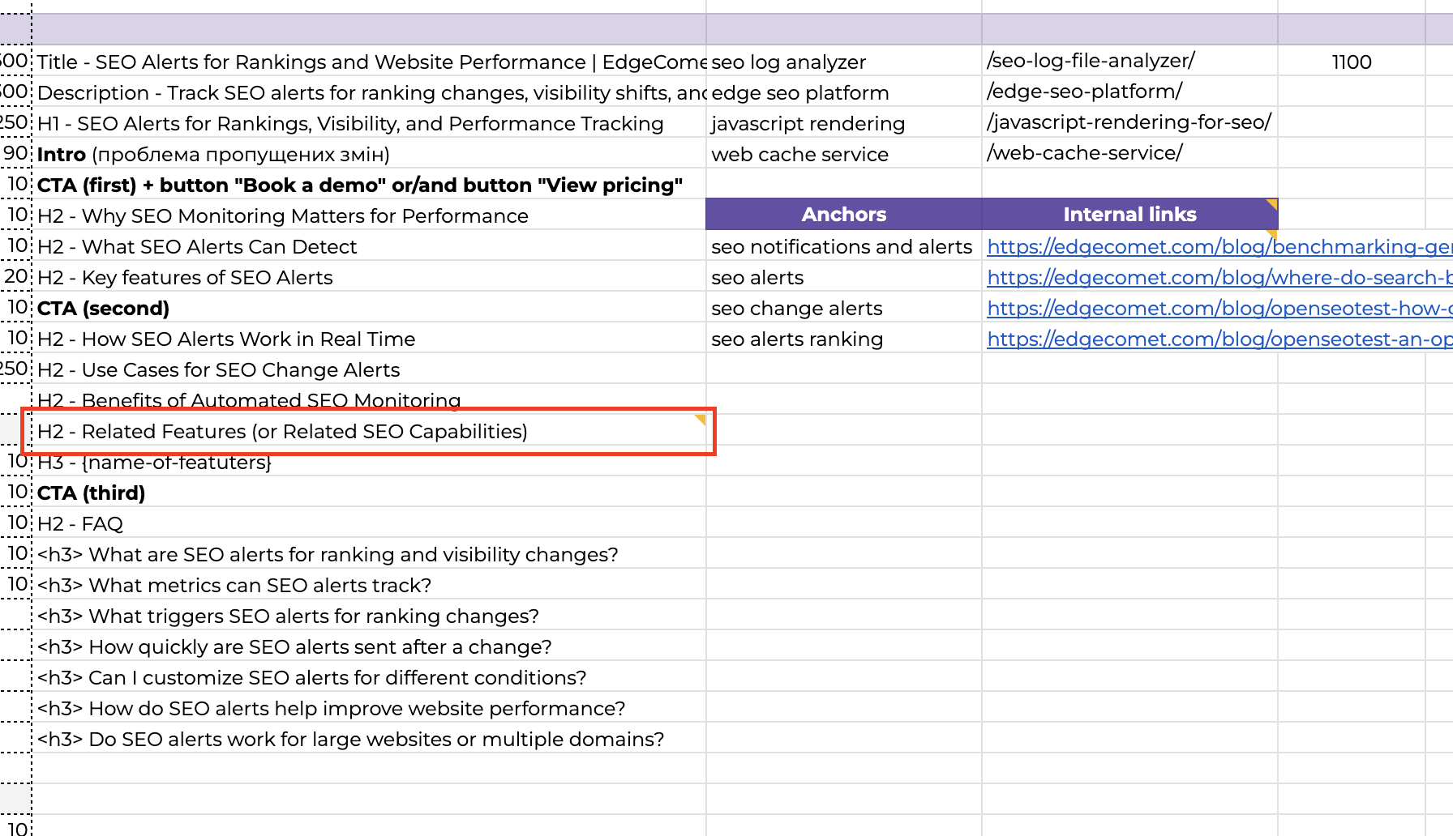The width and height of the screenshot is (1453, 836).
Task: Click the '/seo-log-file-analyzer/' URL cell
Action: [x=1130, y=62]
